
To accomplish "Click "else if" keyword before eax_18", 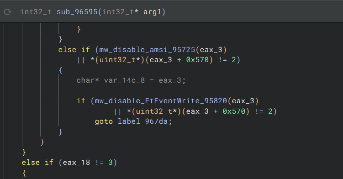I will [x=37, y=163].
